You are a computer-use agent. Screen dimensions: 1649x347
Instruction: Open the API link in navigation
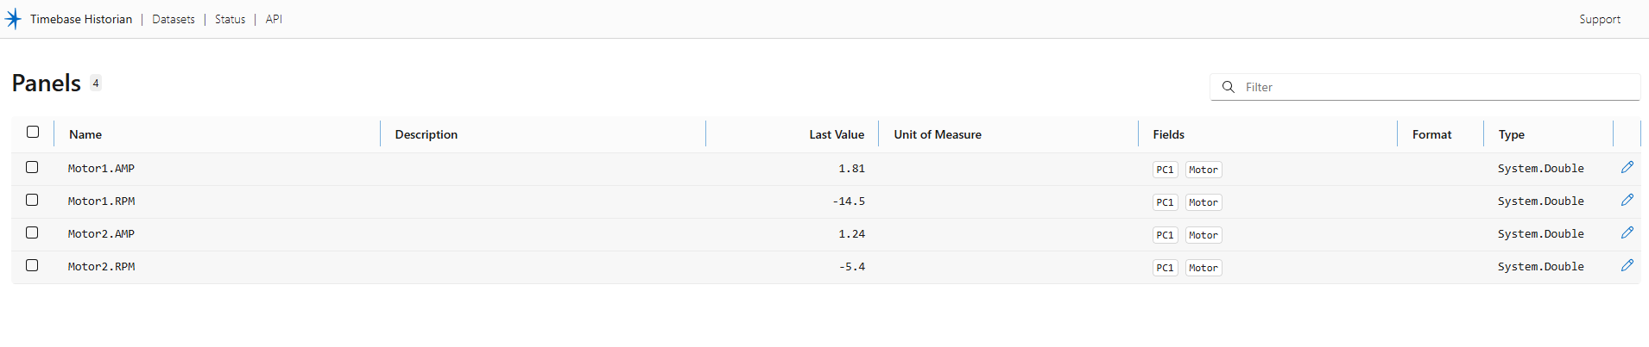pyautogui.click(x=274, y=19)
